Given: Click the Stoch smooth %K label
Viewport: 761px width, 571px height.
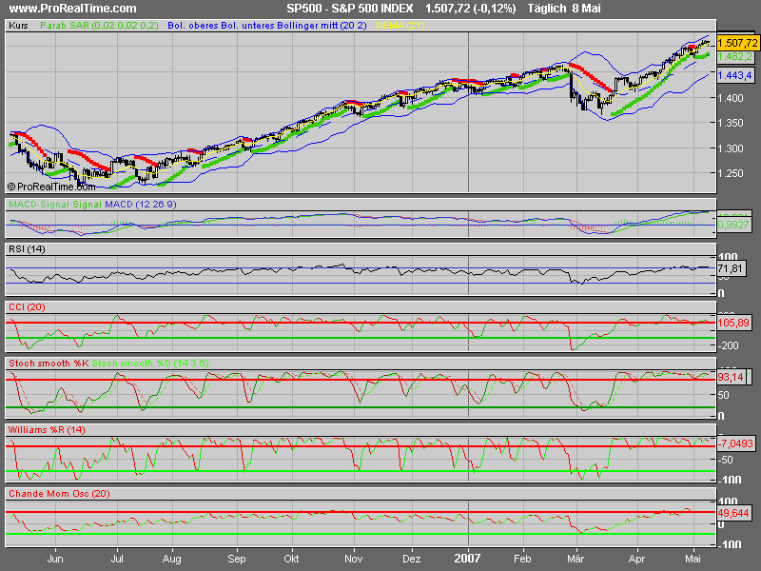Looking at the screenshot, I should [x=49, y=364].
